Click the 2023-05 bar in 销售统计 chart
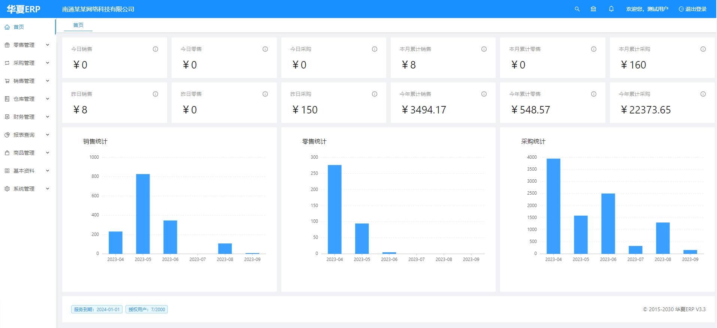Image resolution: width=717 pixels, height=328 pixels. (x=143, y=214)
